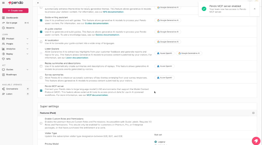Open Guides documentation link under AI guide creation
This screenshot has width=262, height=145.
(107, 35)
